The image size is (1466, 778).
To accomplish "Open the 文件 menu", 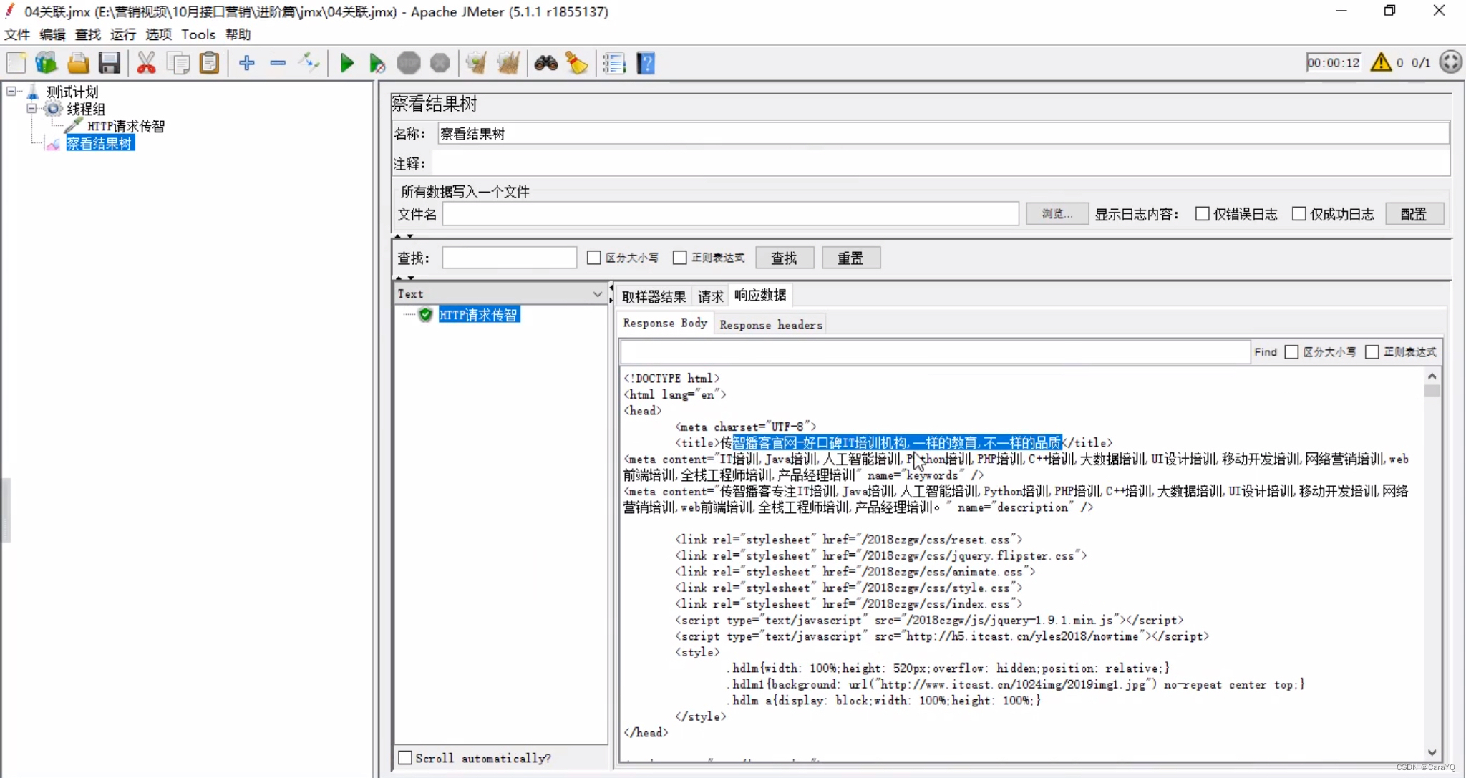I will point(17,34).
